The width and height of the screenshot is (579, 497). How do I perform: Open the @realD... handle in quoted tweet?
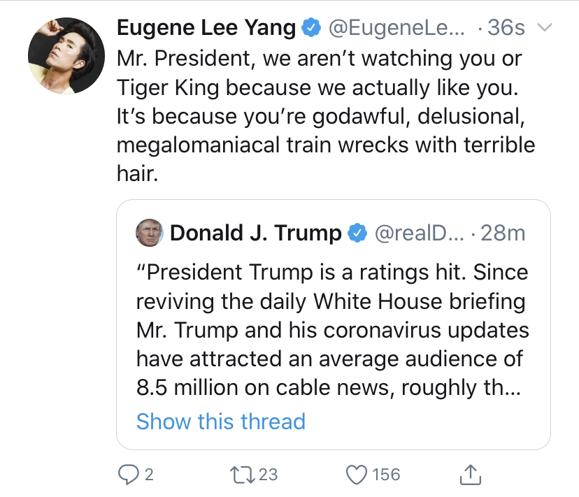(x=420, y=233)
